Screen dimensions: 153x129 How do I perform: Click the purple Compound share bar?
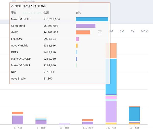86,26
